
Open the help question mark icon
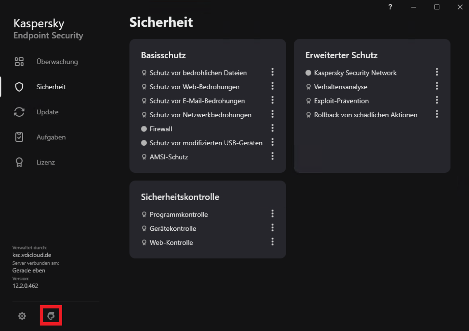(390, 7)
